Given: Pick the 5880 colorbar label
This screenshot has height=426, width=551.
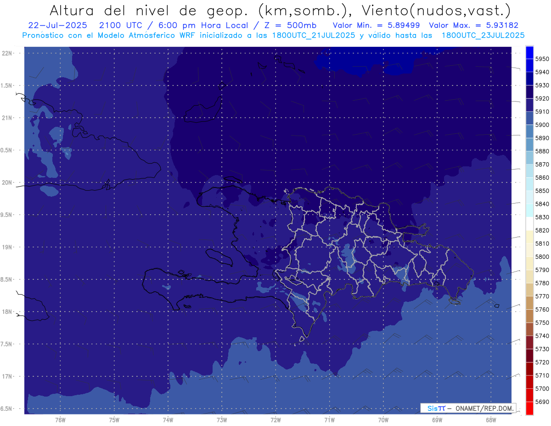Looking at the screenshot, I should pos(542,151).
